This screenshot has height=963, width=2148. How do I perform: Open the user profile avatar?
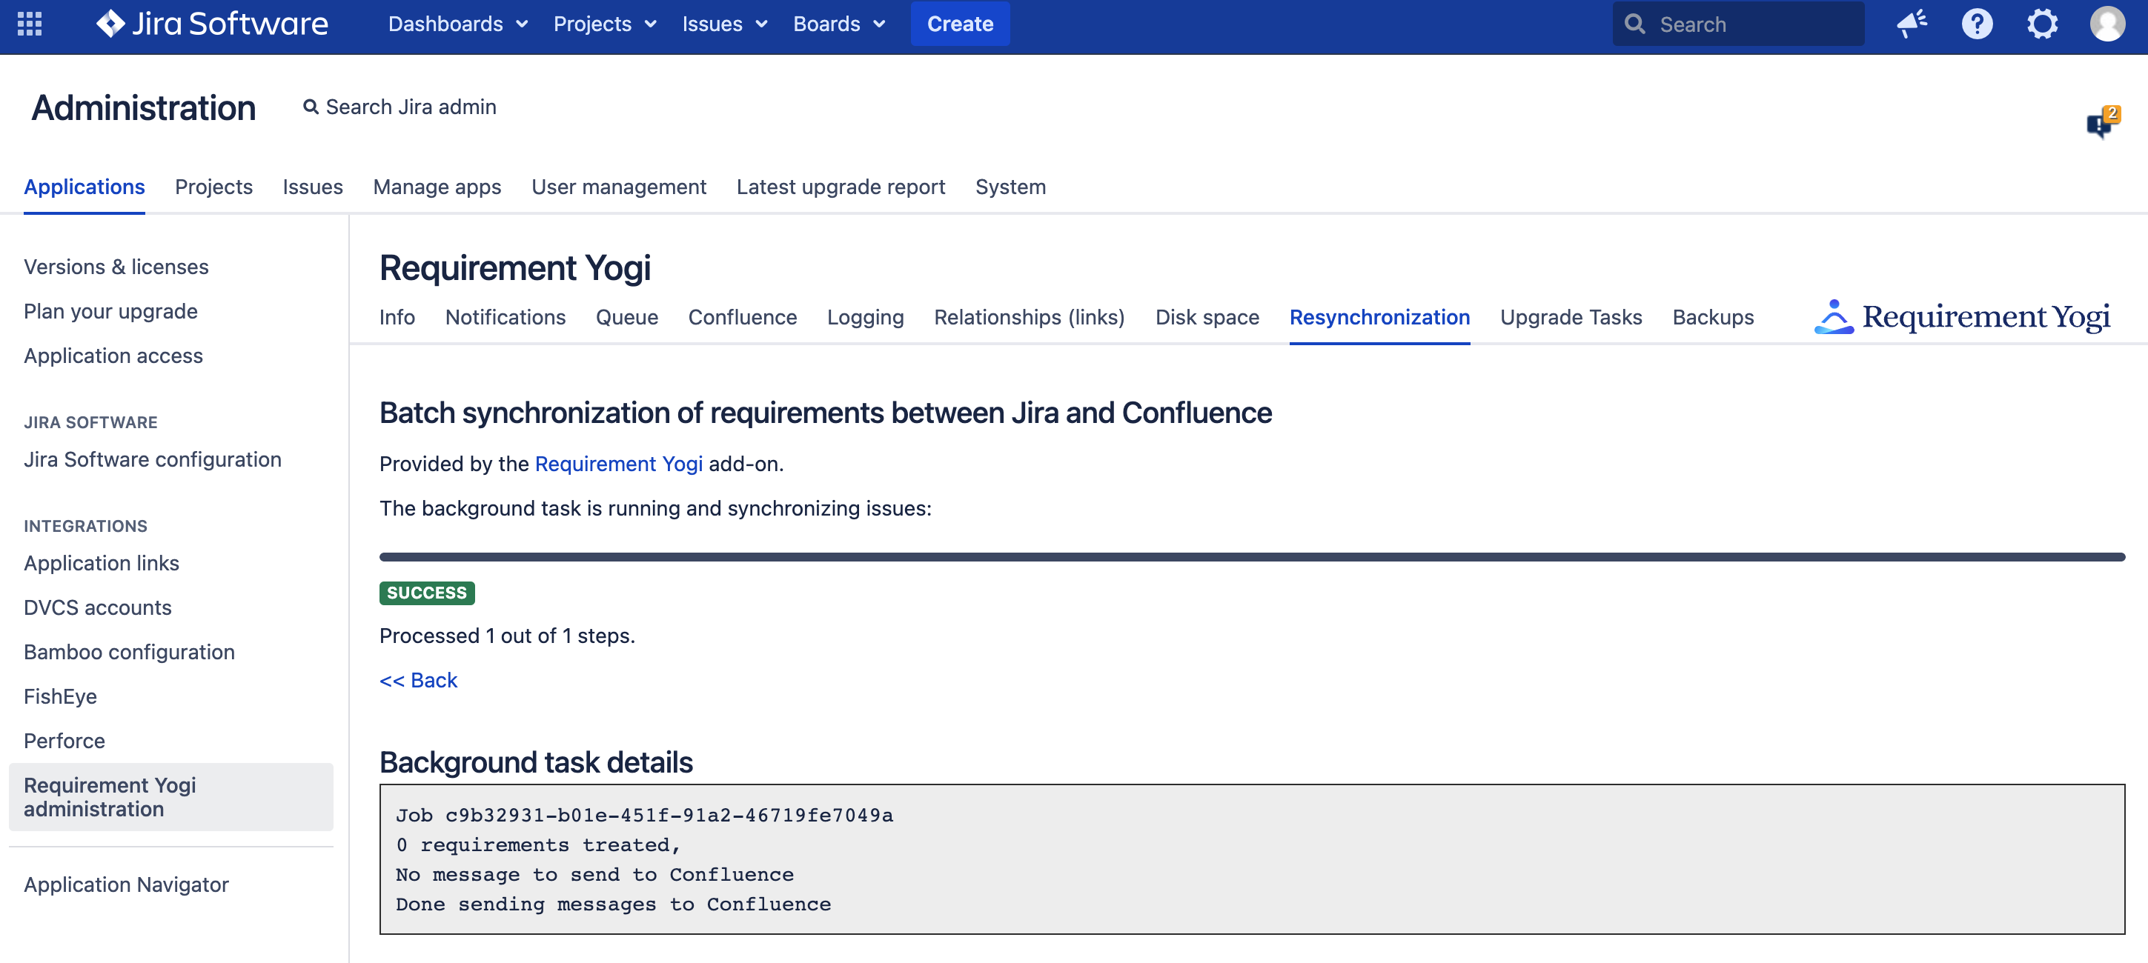point(2107,23)
